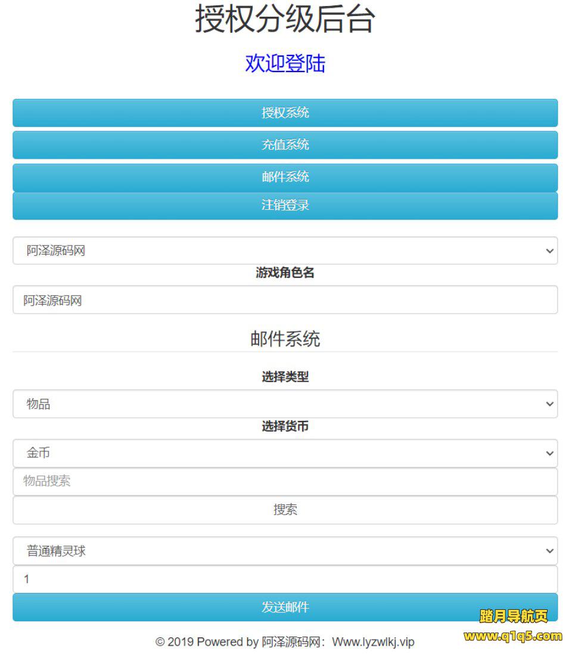Open the 选择类型 dropdown showing 物品
The height and width of the screenshot is (654, 572).
point(285,404)
